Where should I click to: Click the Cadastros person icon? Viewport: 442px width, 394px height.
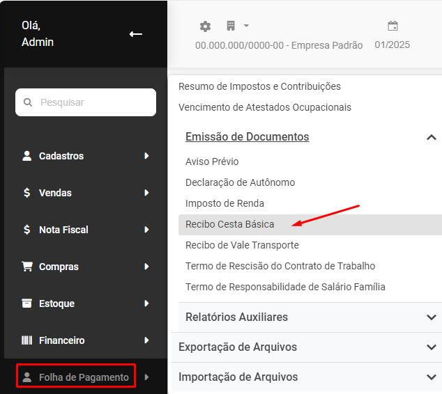coord(27,156)
